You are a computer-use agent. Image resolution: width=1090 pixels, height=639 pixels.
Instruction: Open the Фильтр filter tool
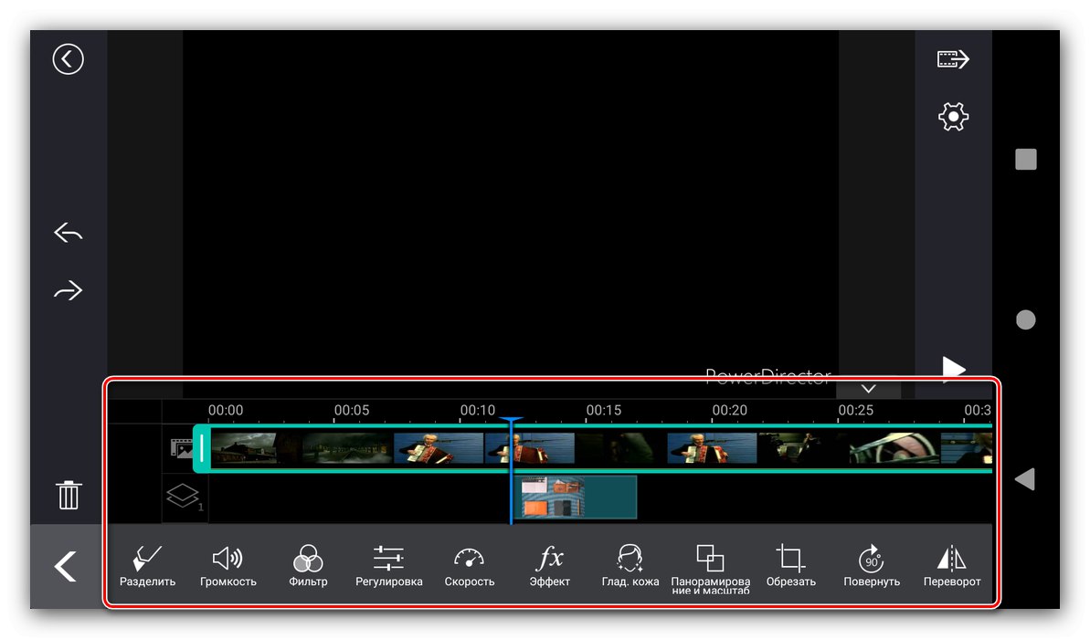coord(308,567)
